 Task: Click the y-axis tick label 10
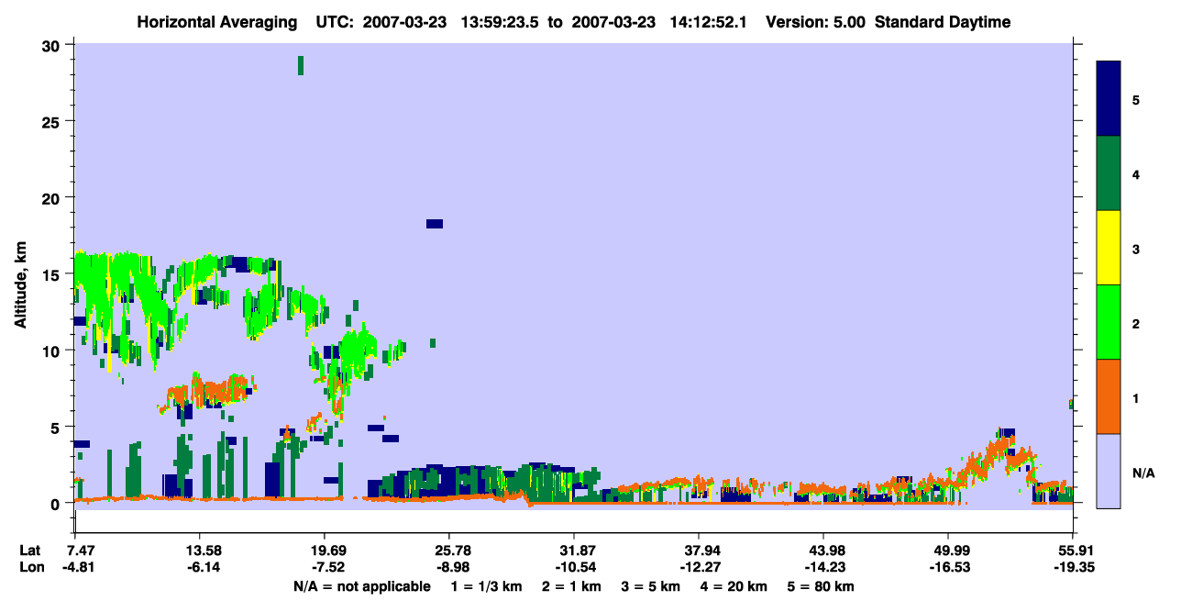[52, 351]
